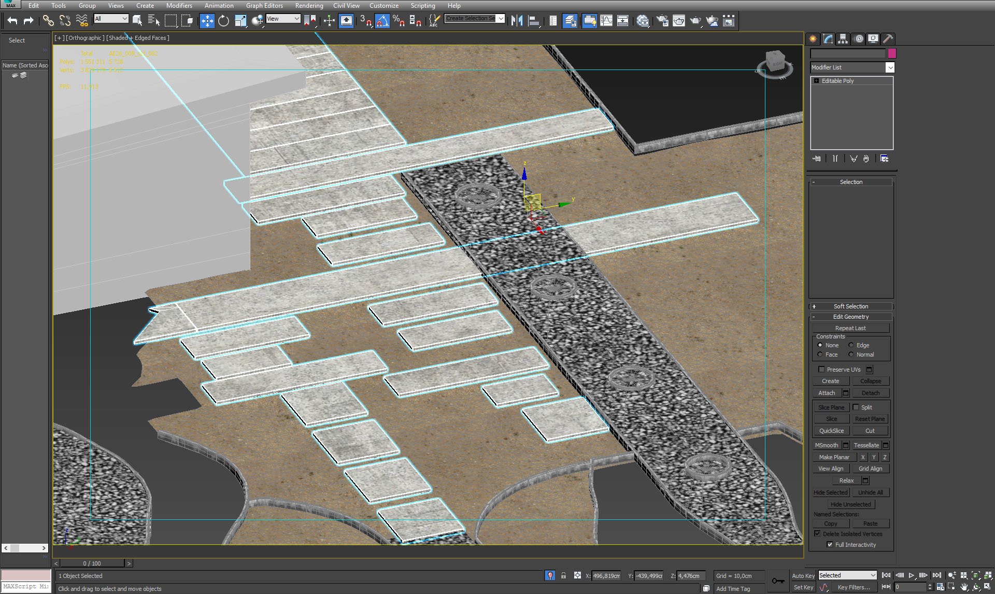The height and width of the screenshot is (594, 995).
Task: Select the Edge constraint radio button
Action: click(x=851, y=345)
